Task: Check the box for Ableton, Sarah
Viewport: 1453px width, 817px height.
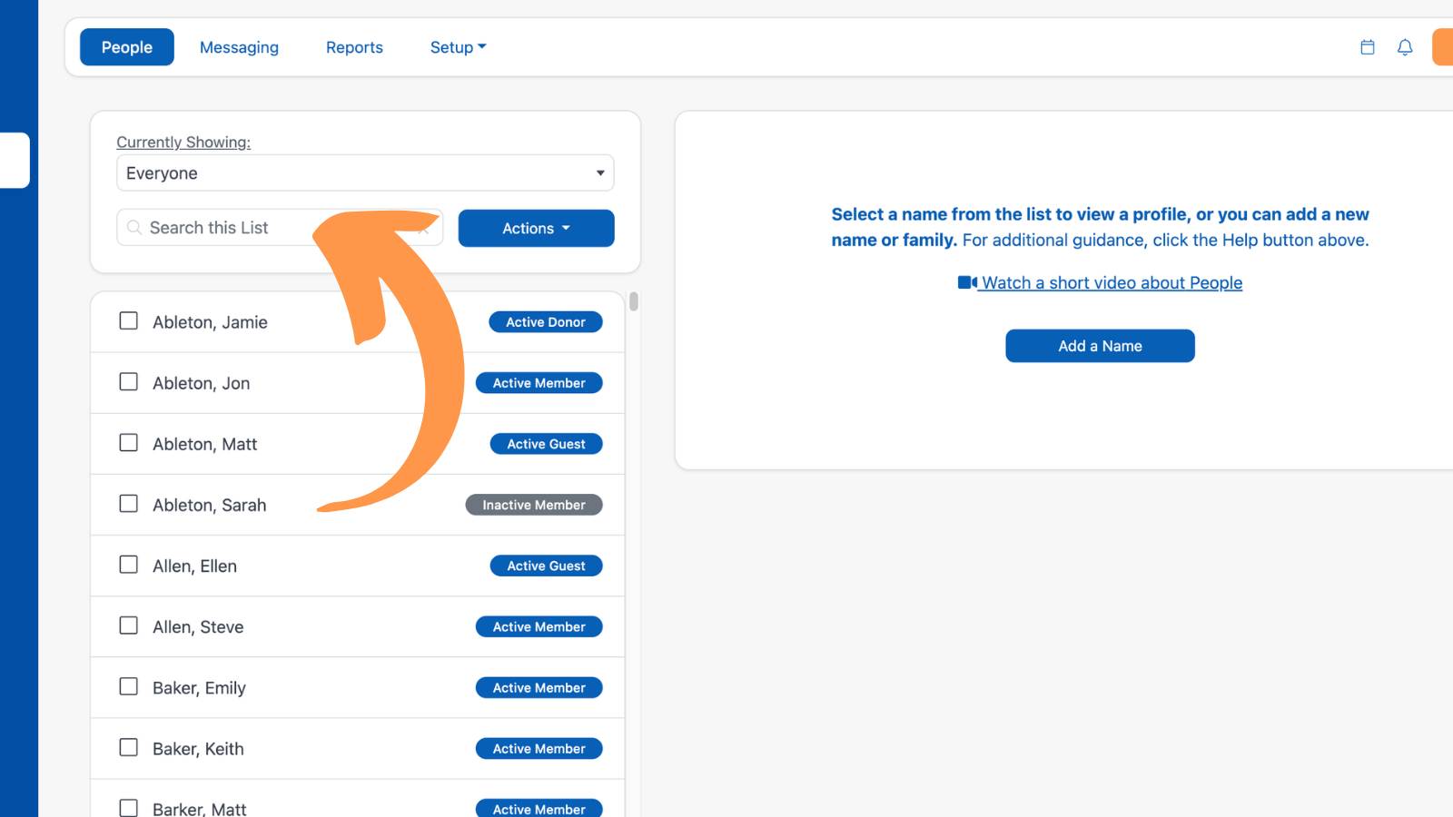Action: (129, 504)
